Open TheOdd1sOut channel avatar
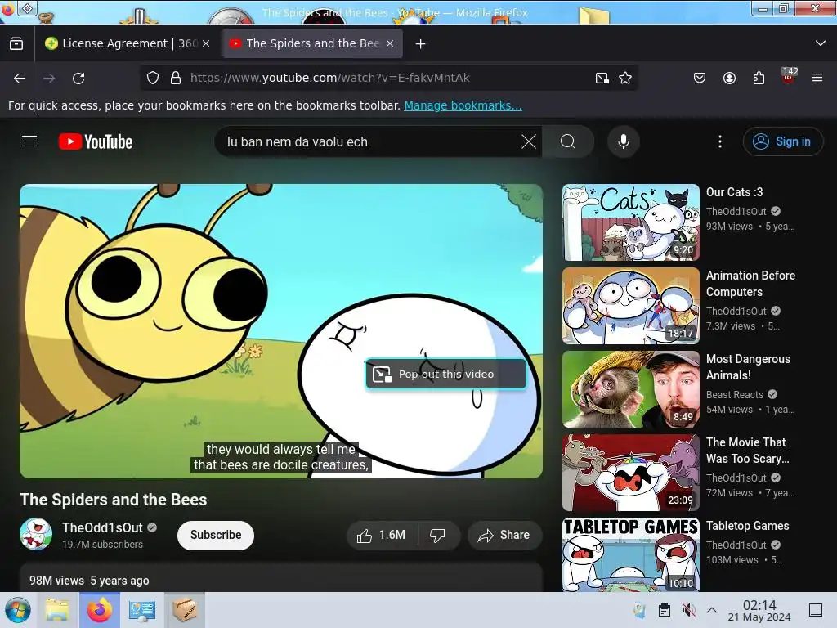This screenshot has width=837, height=628. click(36, 533)
